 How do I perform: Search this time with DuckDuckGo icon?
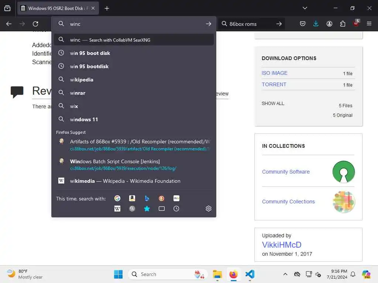162,198
